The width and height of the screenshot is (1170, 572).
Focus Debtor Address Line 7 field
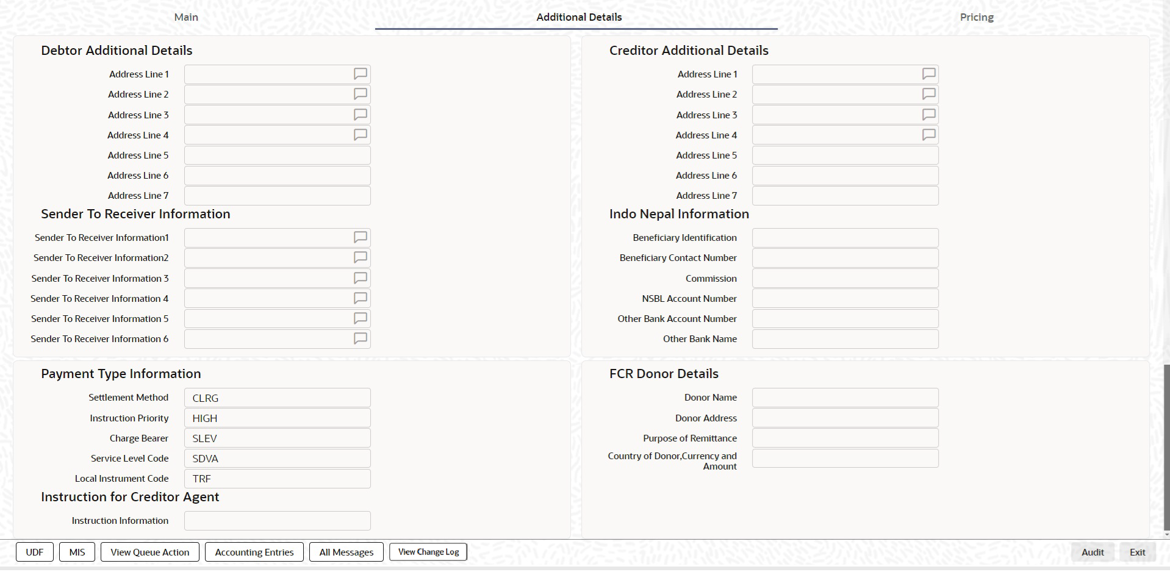(278, 195)
